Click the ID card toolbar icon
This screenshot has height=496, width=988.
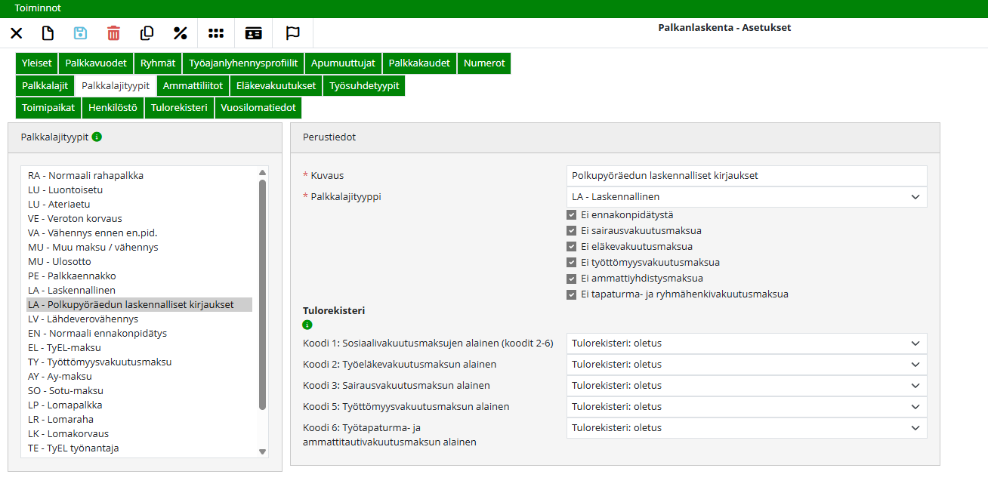254,33
